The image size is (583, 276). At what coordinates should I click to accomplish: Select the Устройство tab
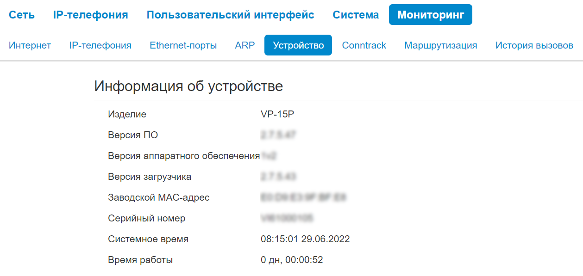(298, 45)
